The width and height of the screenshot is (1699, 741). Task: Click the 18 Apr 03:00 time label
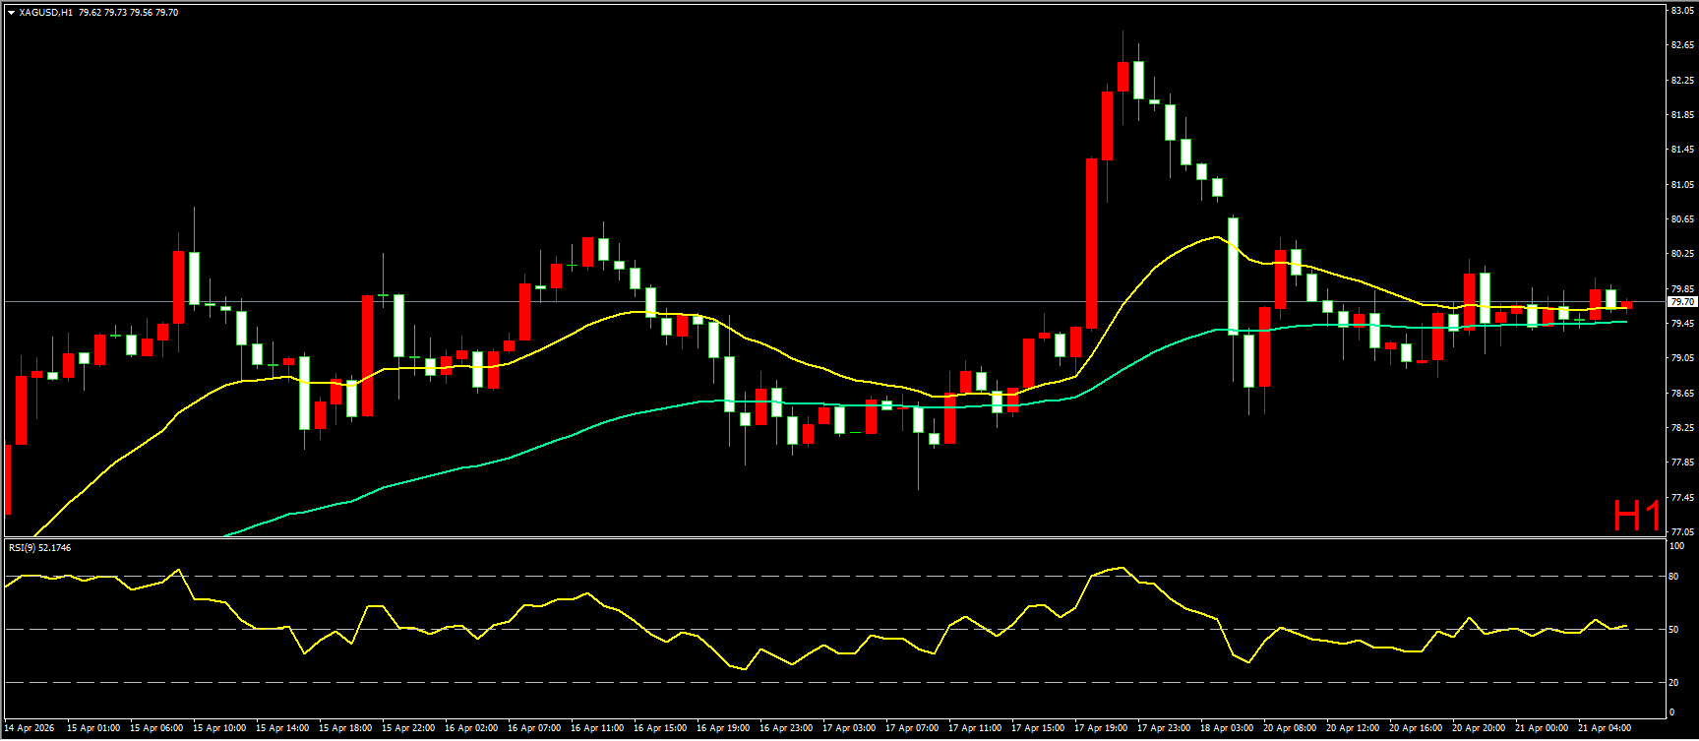[1227, 728]
